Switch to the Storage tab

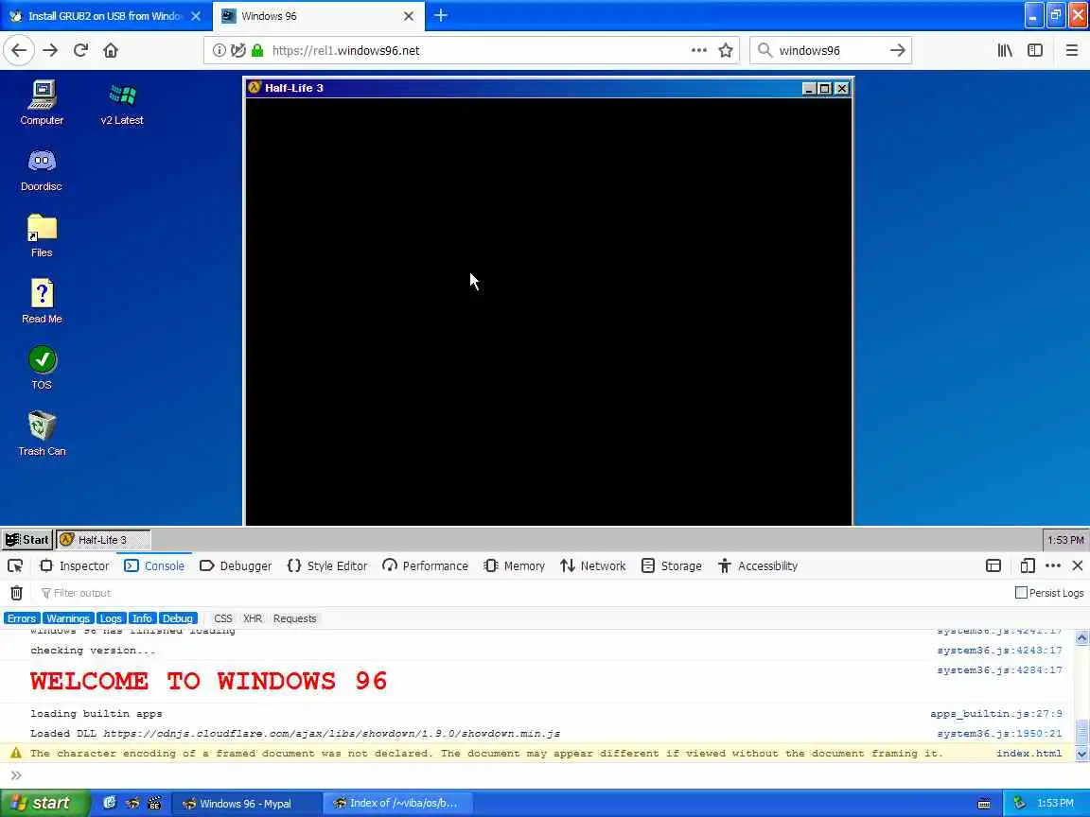tap(672, 565)
